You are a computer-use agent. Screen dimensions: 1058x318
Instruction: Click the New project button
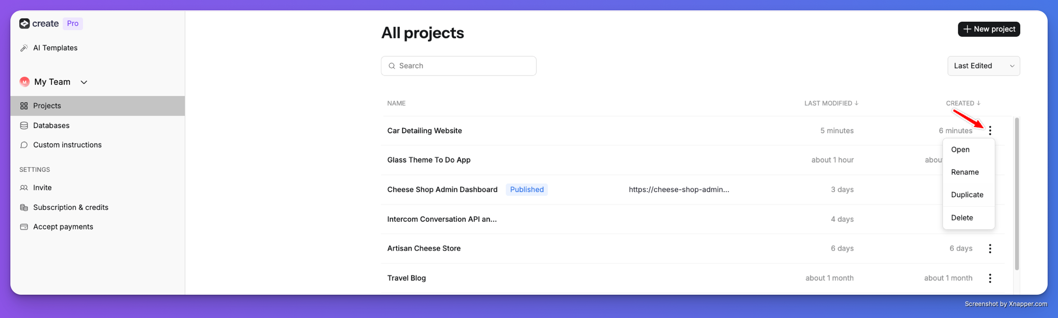[x=989, y=29]
